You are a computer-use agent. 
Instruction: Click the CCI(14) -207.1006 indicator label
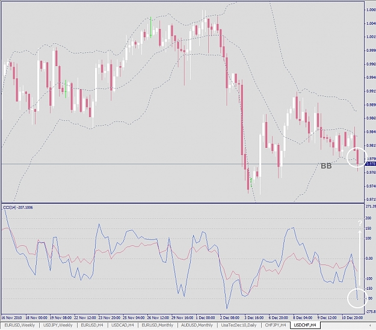coord(18,207)
